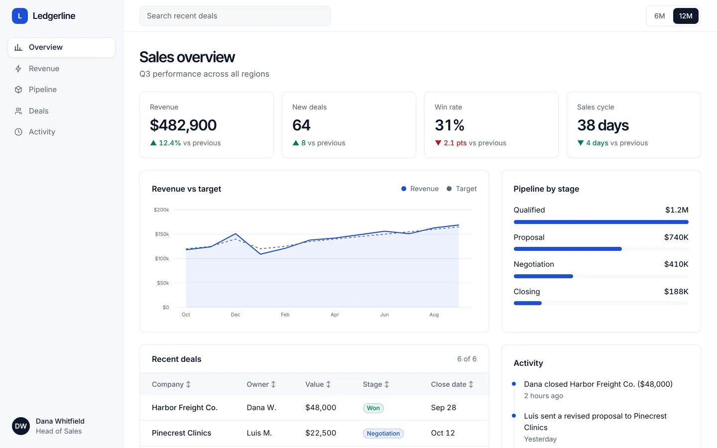Click the Revenue lightning bolt icon
Viewport: 717px width, 448px height.
coord(18,69)
